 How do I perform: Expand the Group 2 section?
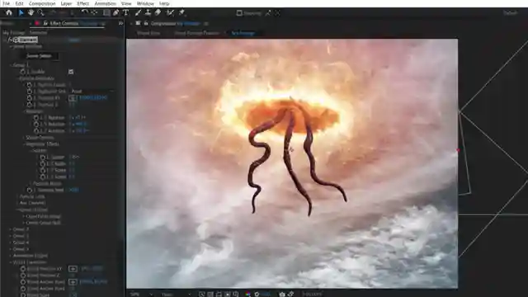[x=11, y=229]
